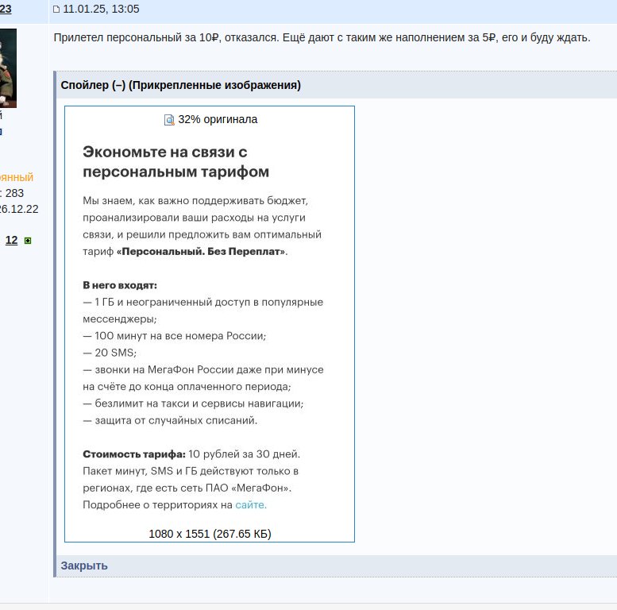Click the reputation number 12
This screenshot has width=617, height=610.
tap(11, 240)
